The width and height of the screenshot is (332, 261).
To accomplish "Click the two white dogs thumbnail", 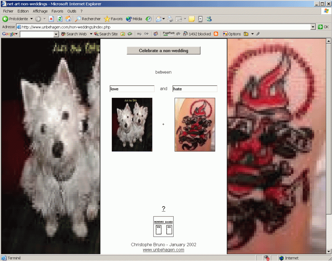I will click(x=132, y=124).
